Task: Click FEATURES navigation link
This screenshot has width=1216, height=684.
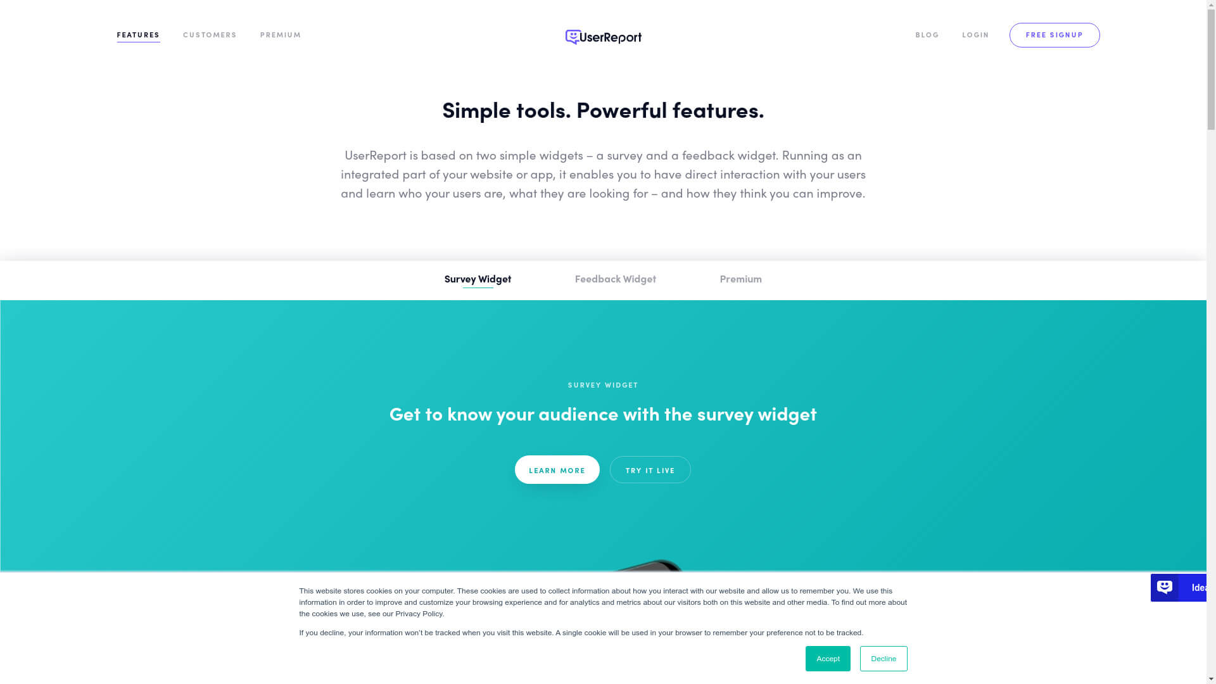Action: tap(138, 35)
